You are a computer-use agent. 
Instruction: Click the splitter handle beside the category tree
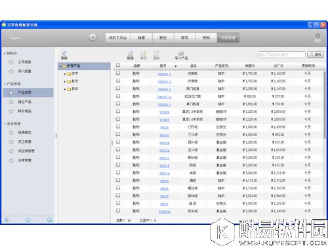112,143
